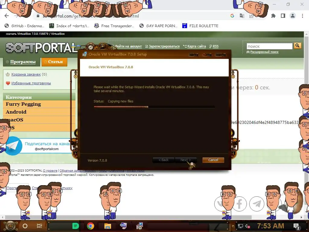The height and width of the screenshot is (232, 309).
Task: Click the installation progress bar
Action: point(154,107)
